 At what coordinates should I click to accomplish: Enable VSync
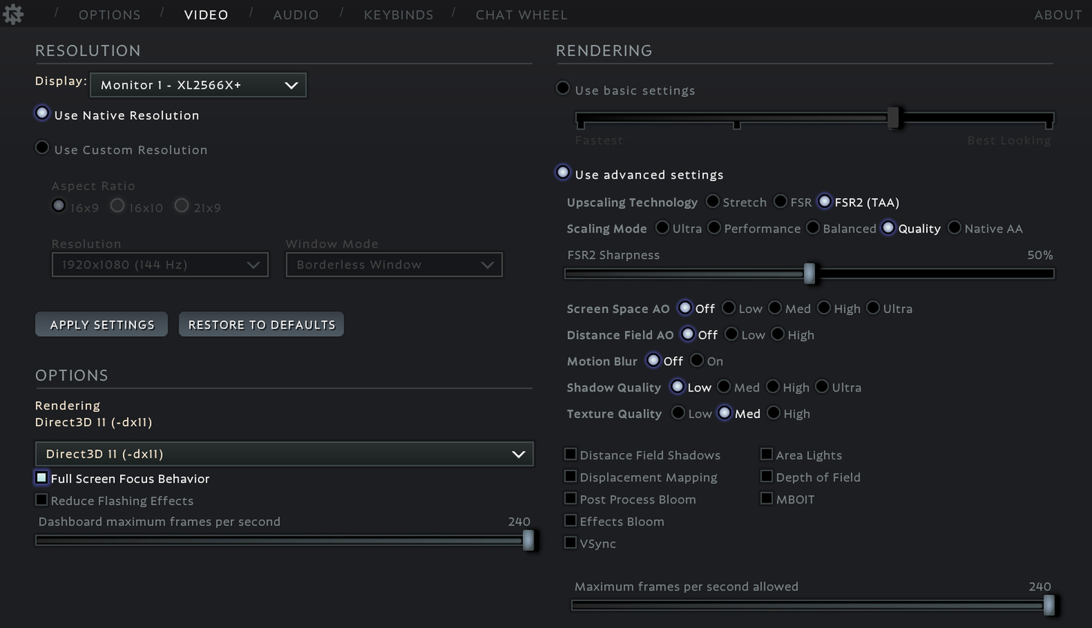click(570, 542)
